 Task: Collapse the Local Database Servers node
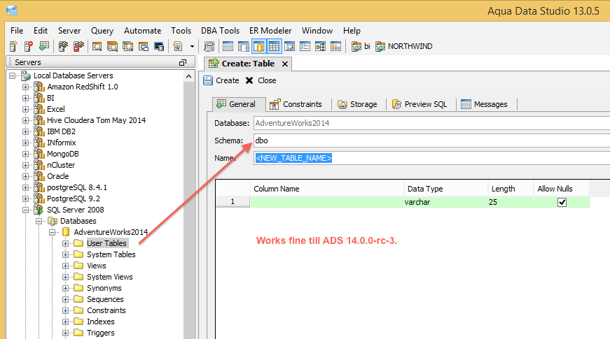pyautogui.click(x=13, y=75)
